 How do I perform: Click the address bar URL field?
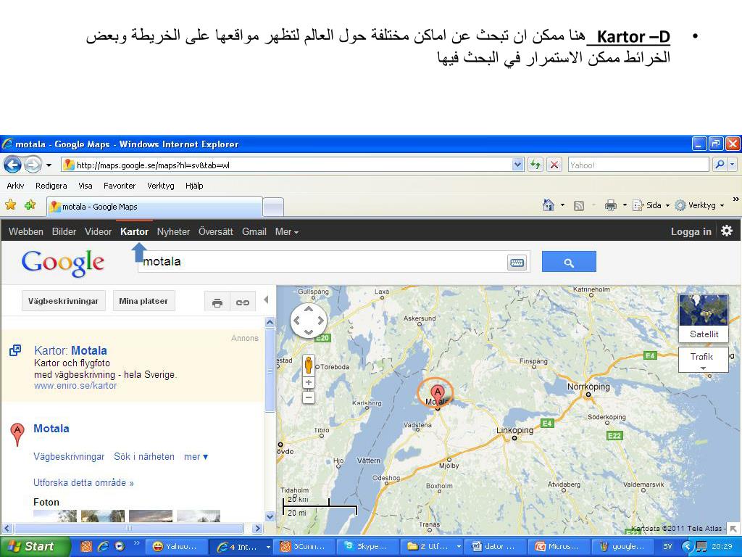(x=286, y=165)
